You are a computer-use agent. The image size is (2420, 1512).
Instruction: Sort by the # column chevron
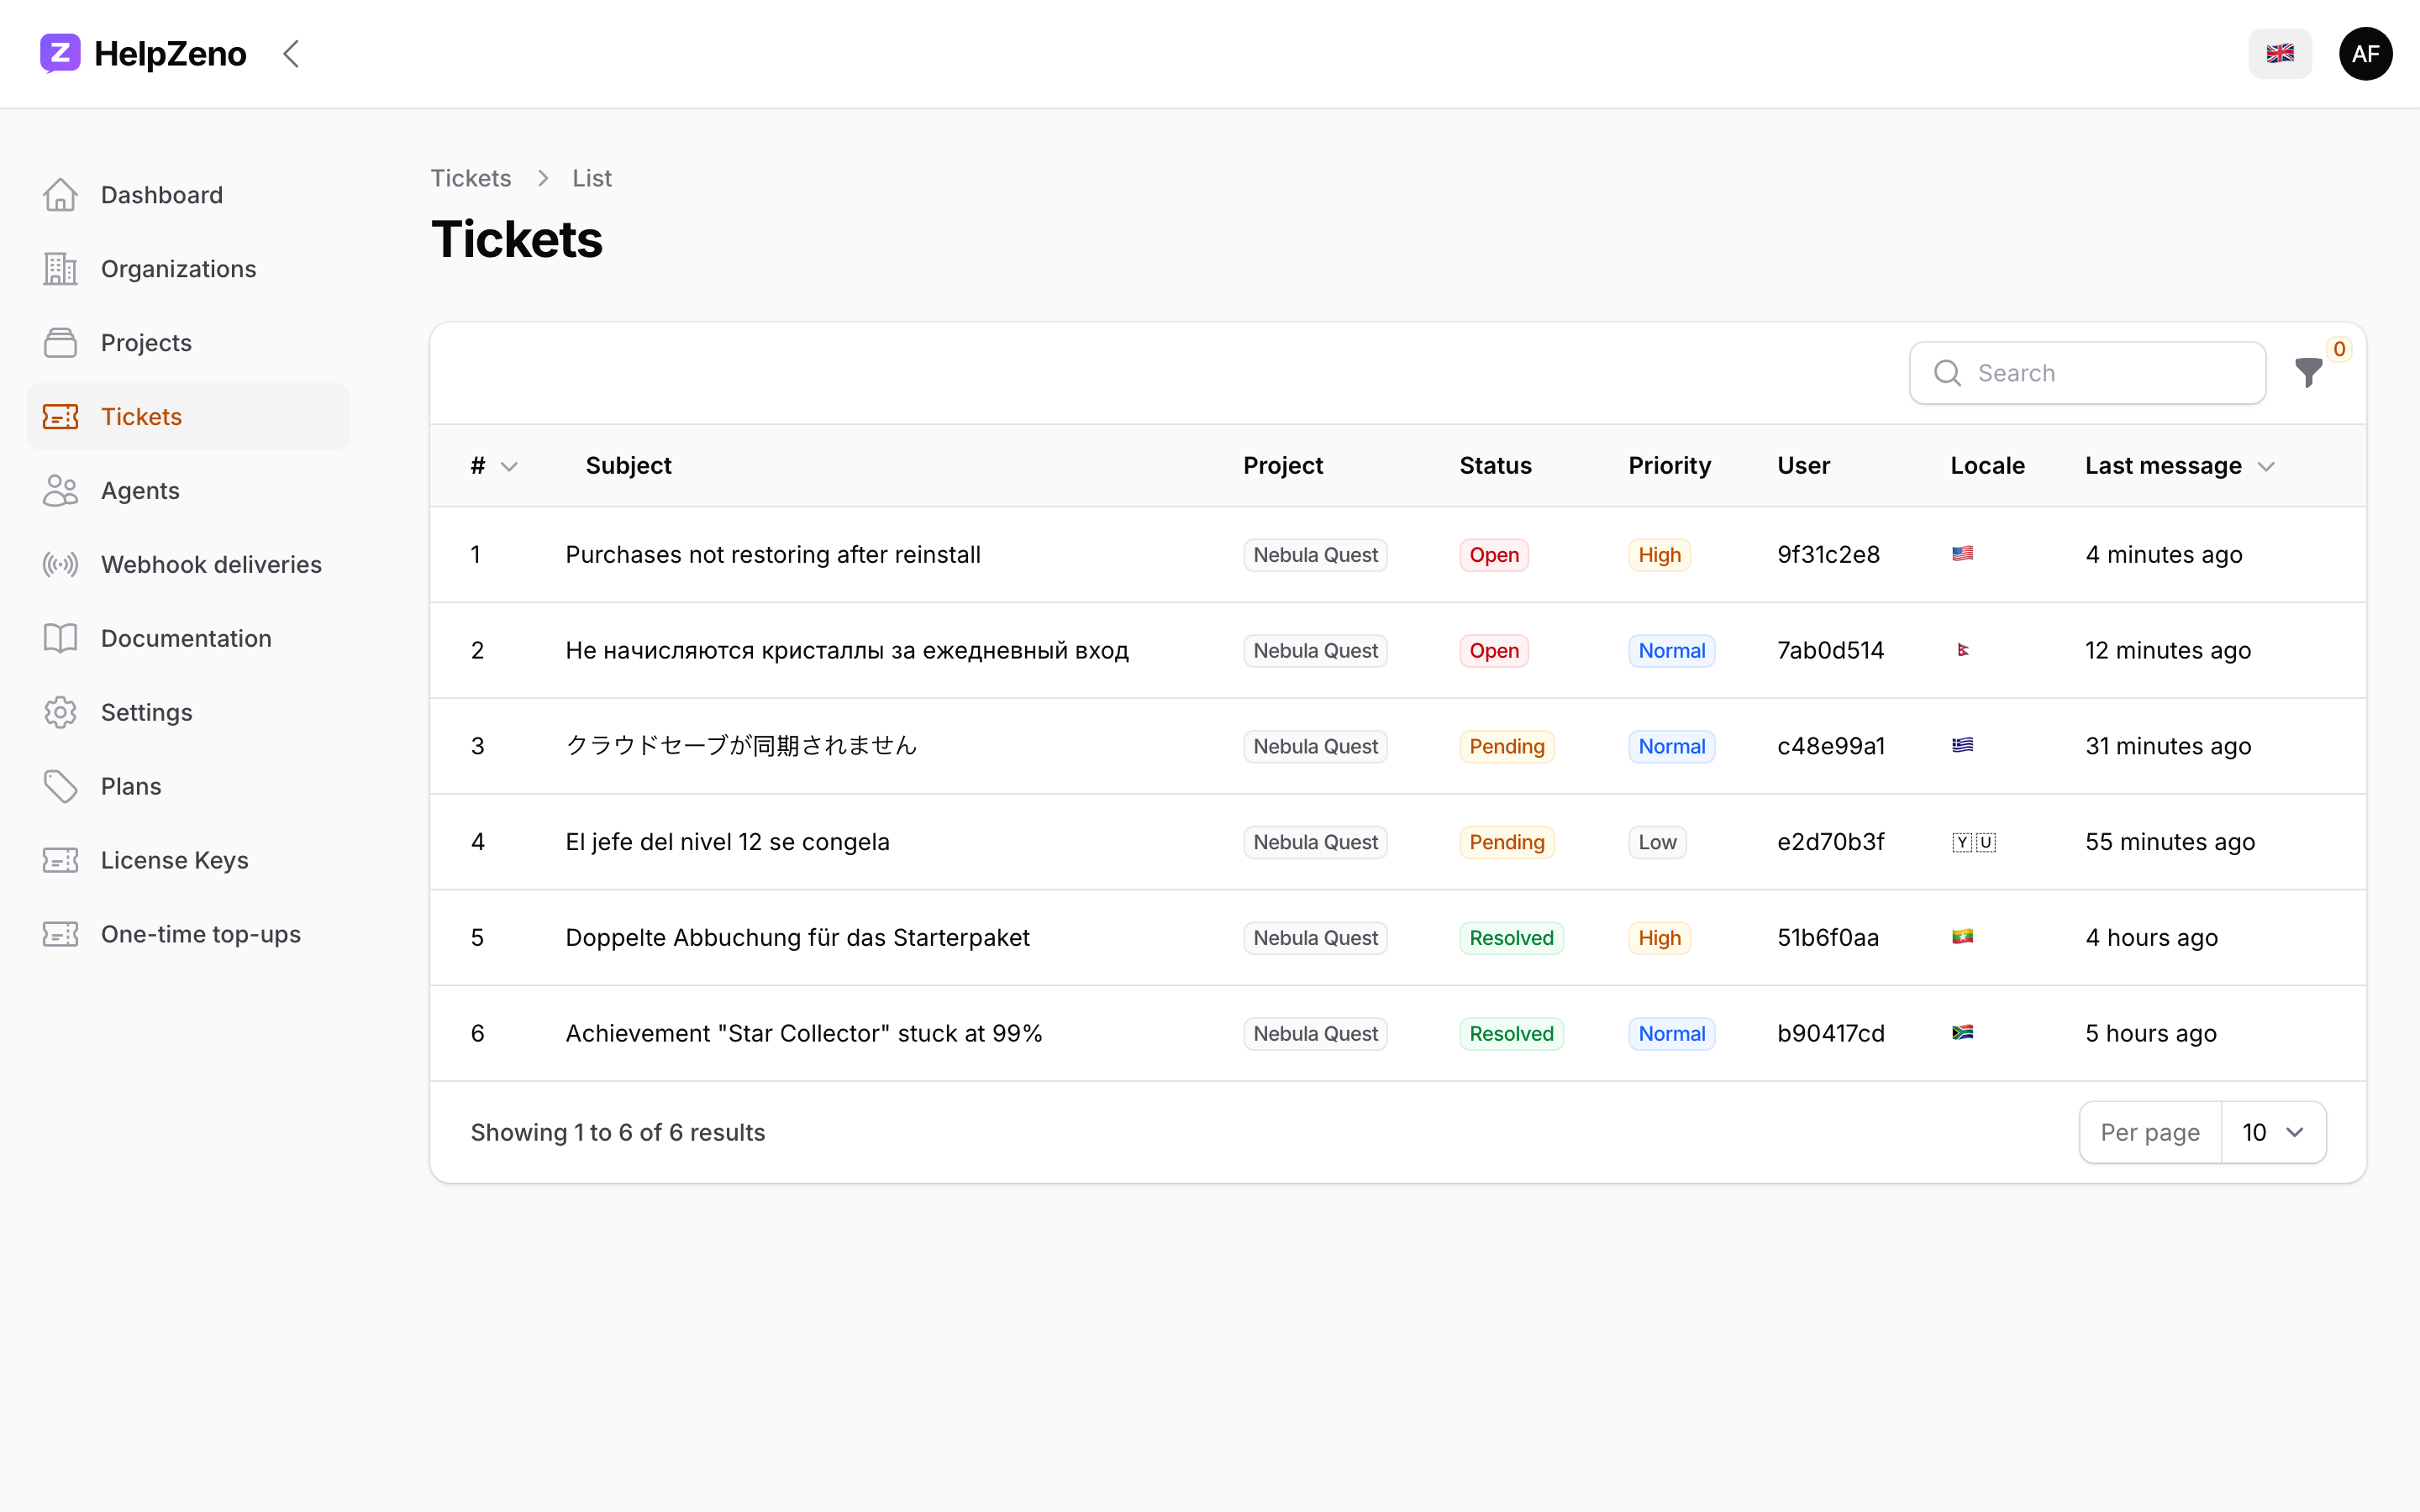pyautogui.click(x=509, y=467)
